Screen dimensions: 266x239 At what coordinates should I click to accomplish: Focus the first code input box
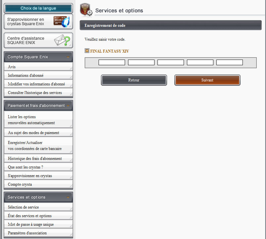click(112, 62)
